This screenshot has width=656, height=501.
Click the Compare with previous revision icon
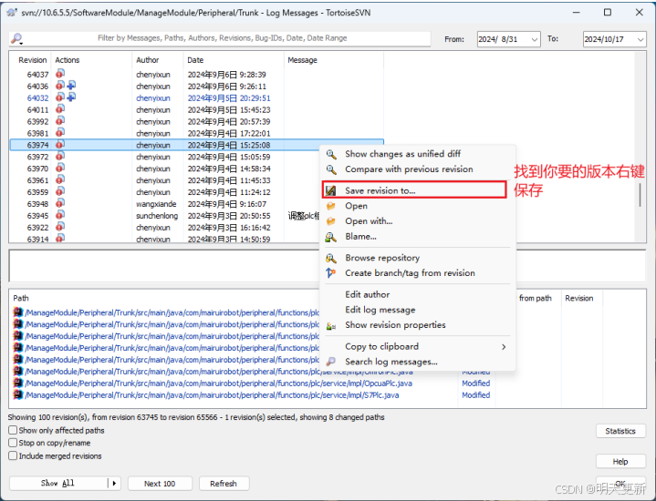point(331,169)
